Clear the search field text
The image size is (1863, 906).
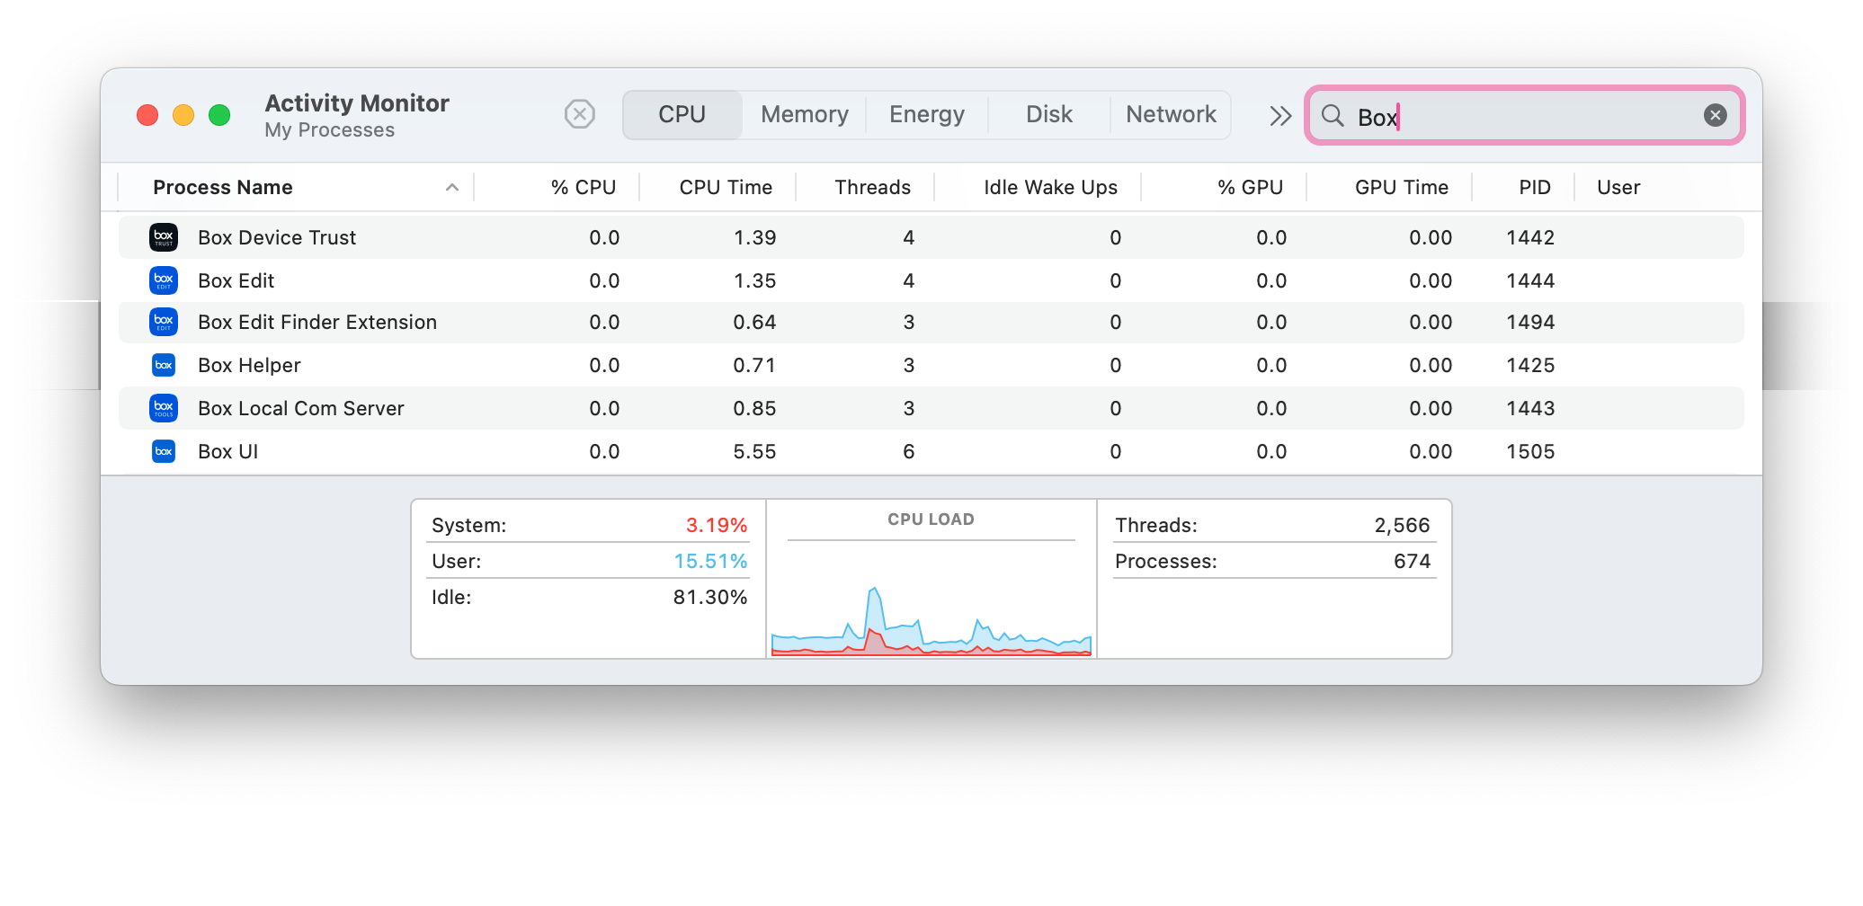pyautogui.click(x=1715, y=115)
